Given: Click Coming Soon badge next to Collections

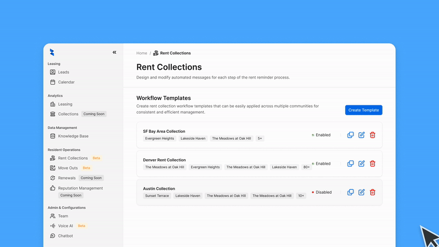Looking at the screenshot, I should pyautogui.click(x=94, y=114).
